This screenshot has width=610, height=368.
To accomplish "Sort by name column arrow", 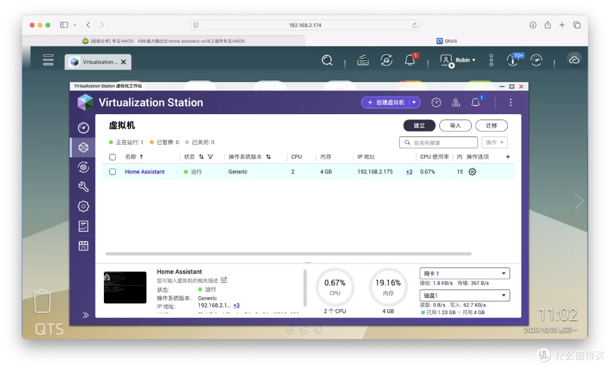I will 141,157.
